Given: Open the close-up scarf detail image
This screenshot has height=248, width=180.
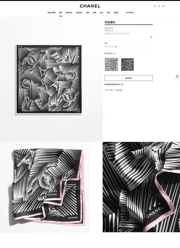Looking at the screenshot, I should [x=141, y=187].
